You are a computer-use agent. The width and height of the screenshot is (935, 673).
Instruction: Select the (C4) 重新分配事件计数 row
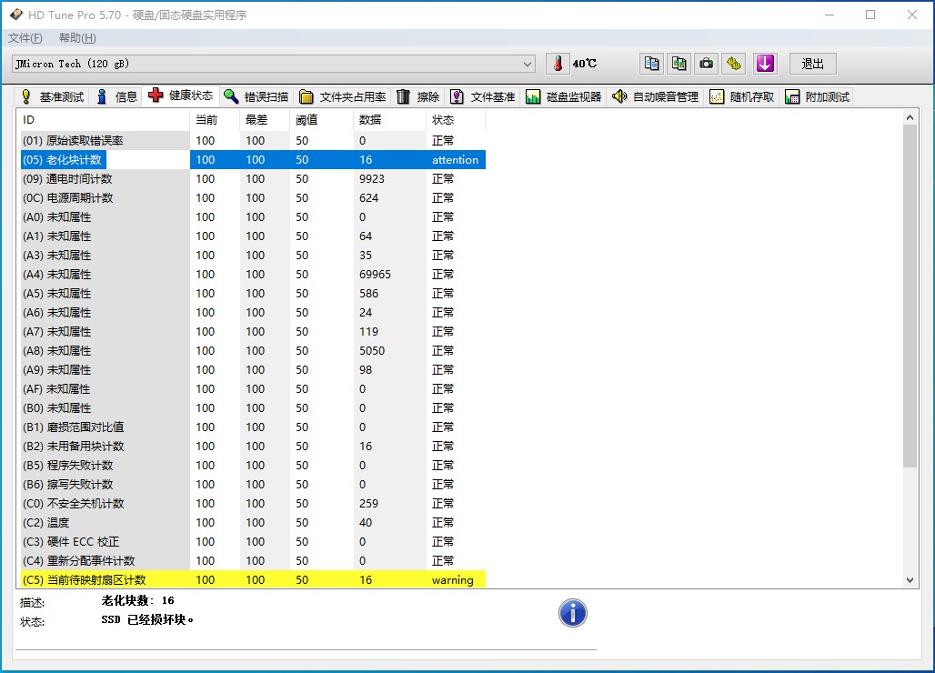point(253,560)
